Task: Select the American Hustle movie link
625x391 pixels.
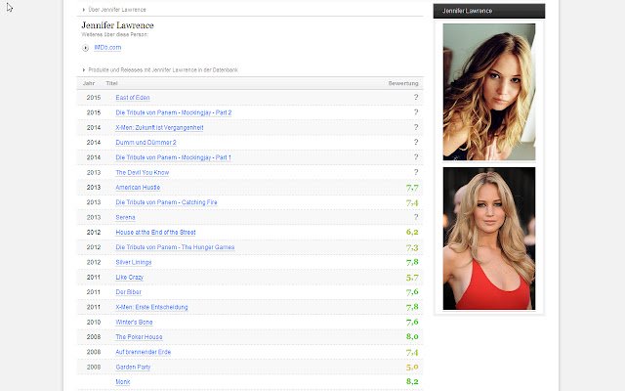Action: coord(138,188)
